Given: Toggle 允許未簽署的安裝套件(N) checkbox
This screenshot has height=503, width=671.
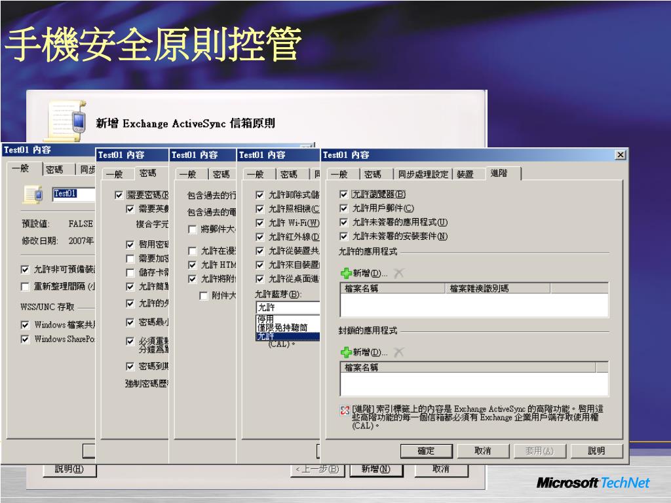Looking at the screenshot, I should (x=343, y=236).
